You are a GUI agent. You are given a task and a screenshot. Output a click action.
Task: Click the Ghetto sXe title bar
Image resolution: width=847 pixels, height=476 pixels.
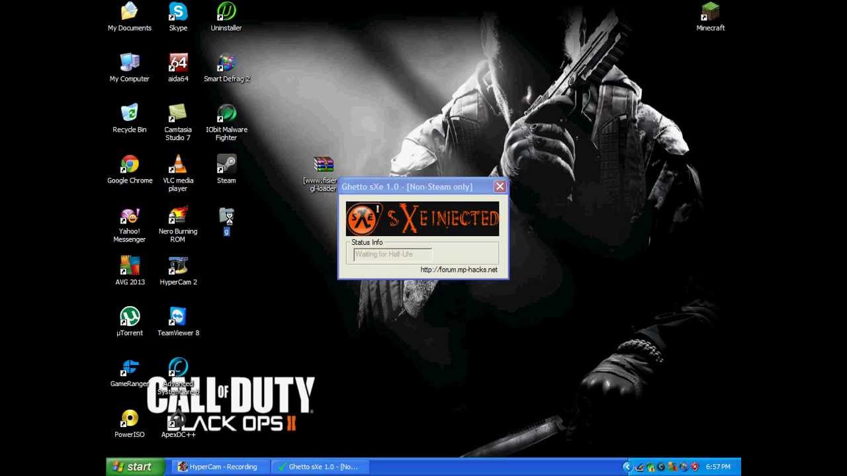423,186
